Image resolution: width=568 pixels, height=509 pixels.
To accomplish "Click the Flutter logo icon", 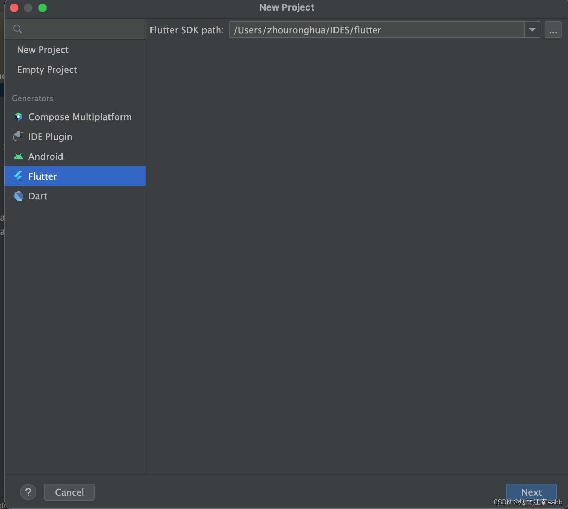I will 18,176.
